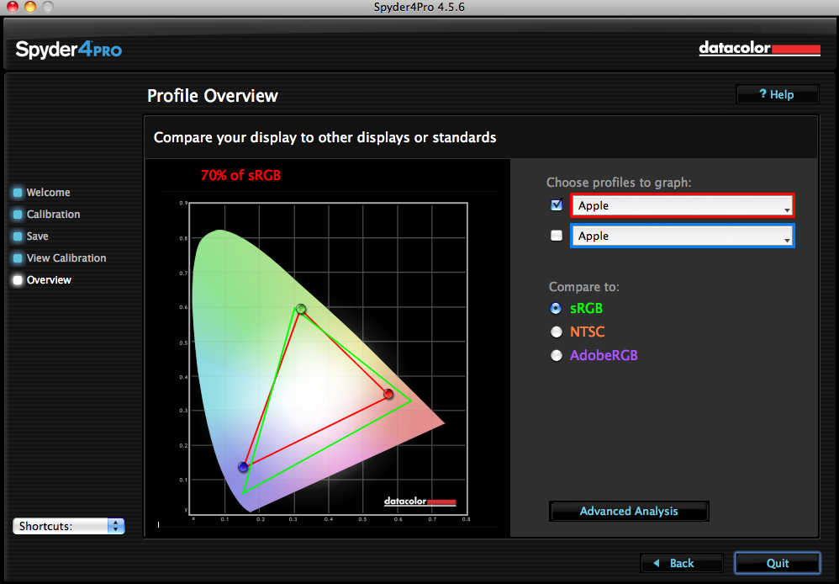Click the red primary point on gamut chart
Image resolution: width=839 pixels, height=584 pixels.
coord(388,395)
